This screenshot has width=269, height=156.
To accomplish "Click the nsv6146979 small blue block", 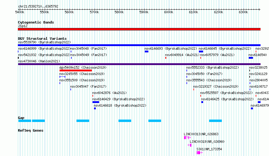I will 252,108.
